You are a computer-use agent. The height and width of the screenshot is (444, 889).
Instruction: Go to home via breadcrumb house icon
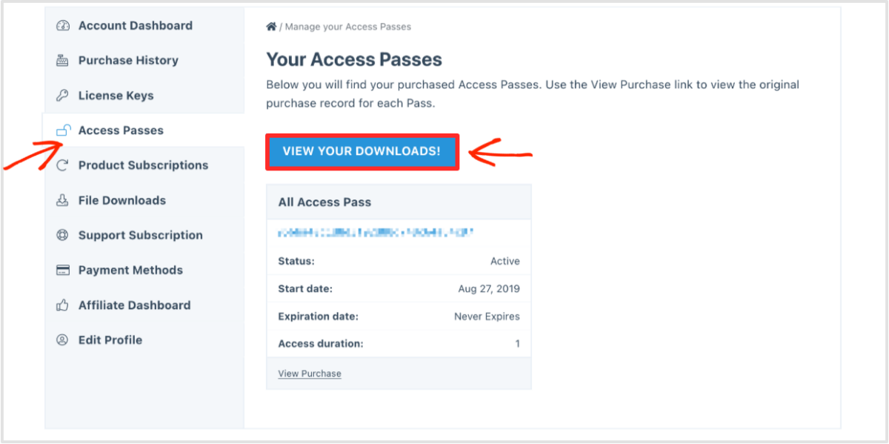(x=271, y=27)
